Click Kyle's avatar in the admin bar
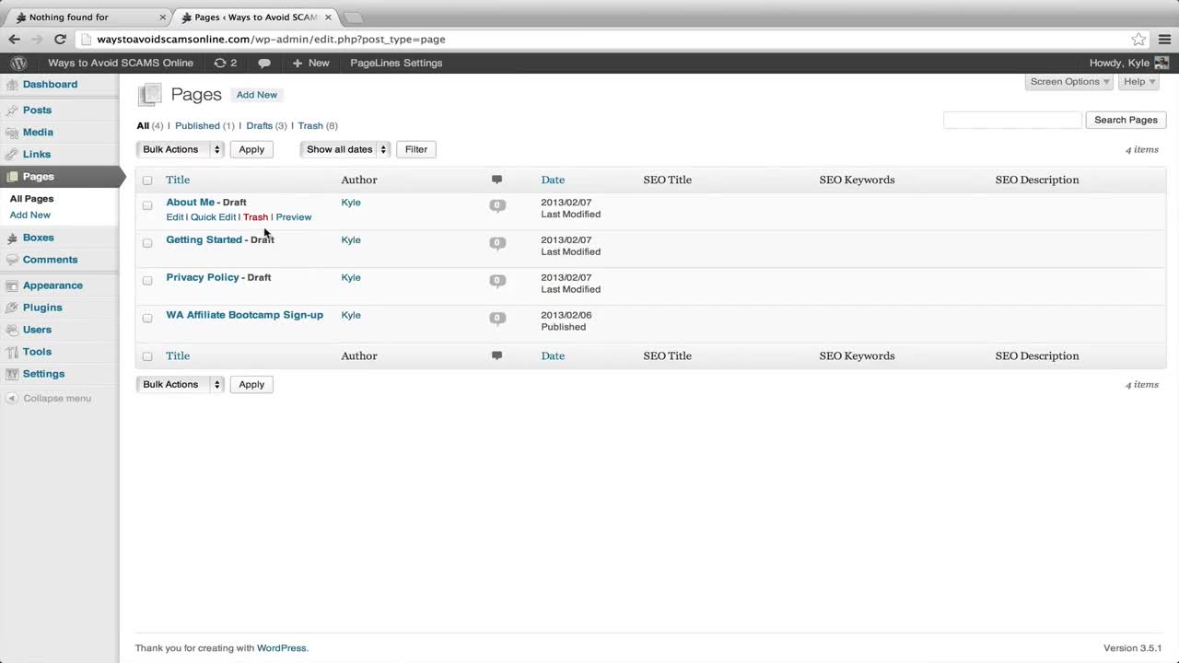This screenshot has height=663, width=1179. pos(1161,63)
